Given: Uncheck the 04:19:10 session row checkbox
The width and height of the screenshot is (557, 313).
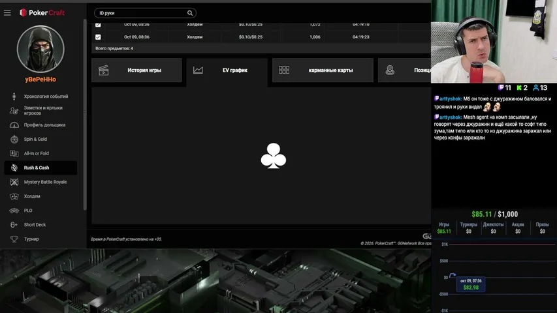Looking at the screenshot, I should pyautogui.click(x=98, y=25).
